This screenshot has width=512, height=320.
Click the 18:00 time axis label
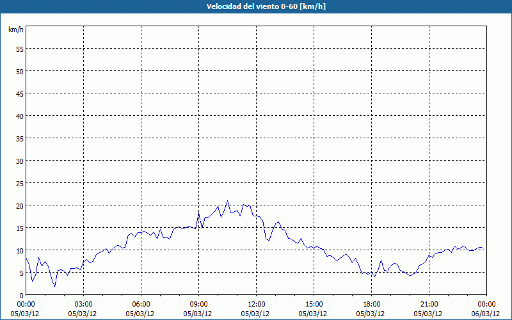pos(372,305)
